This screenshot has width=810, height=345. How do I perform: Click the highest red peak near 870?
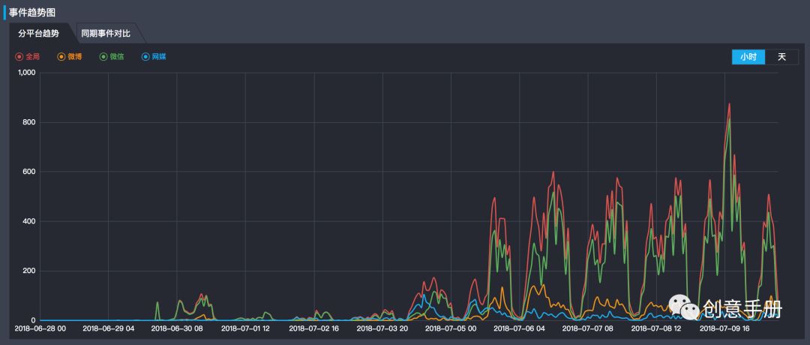coord(730,103)
